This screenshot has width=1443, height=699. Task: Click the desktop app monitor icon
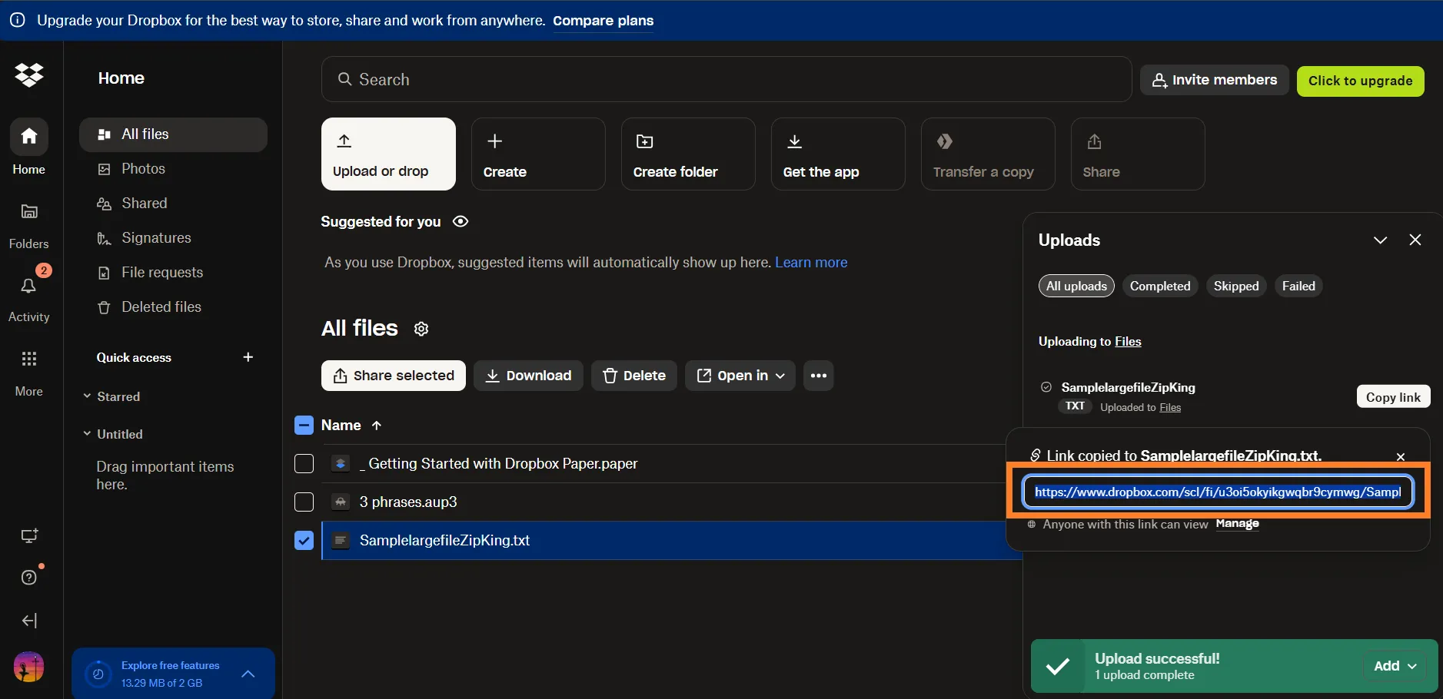[29, 535]
